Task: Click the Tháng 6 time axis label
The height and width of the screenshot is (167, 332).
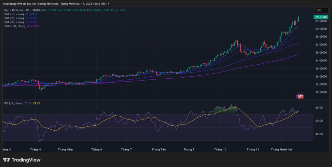Action: pyautogui.click(x=97, y=149)
